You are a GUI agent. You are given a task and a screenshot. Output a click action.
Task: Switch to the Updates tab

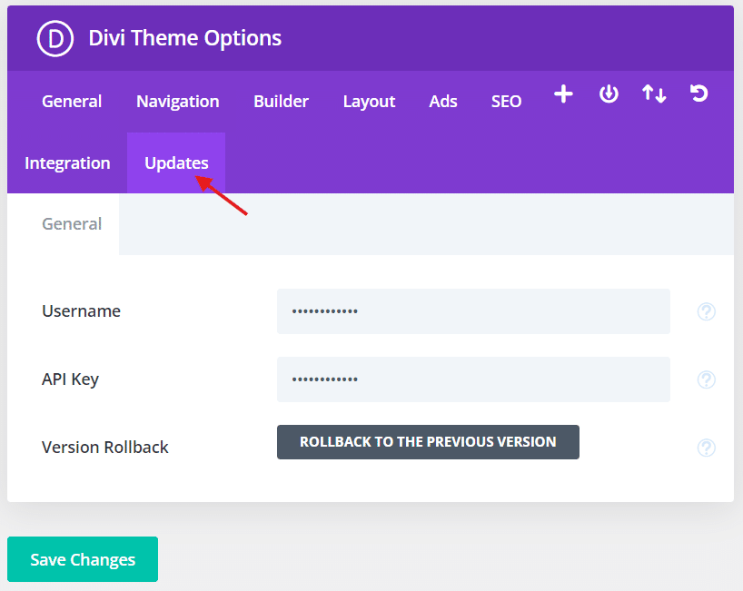175,163
